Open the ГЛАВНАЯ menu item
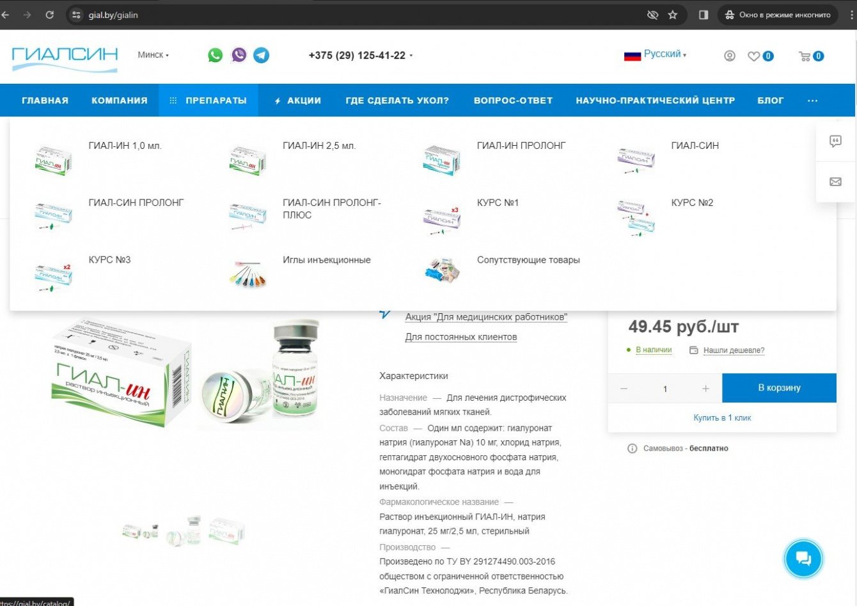The width and height of the screenshot is (857, 606). pyautogui.click(x=45, y=100)
